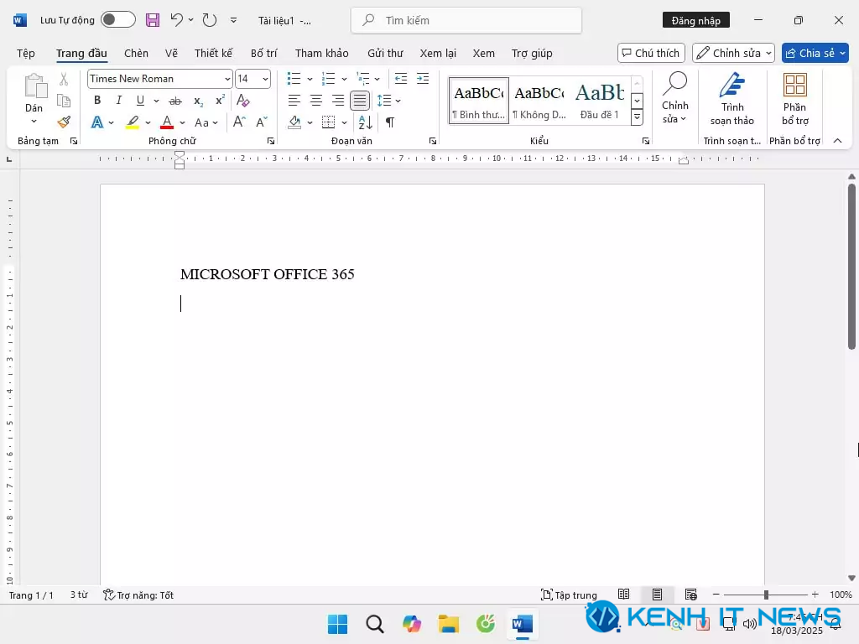Apply subscript formatting
Screen dimensions: 859x644
click(198, 101)
